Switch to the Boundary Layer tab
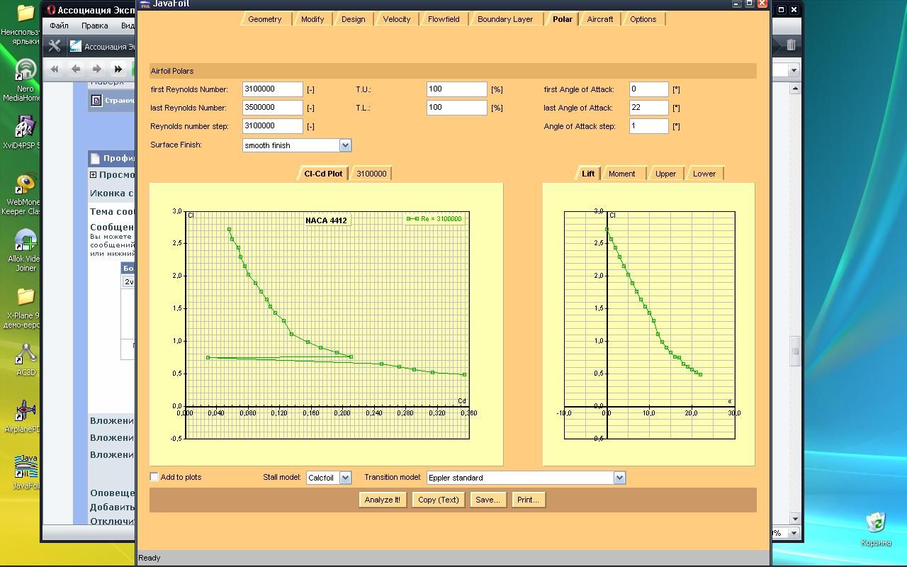The image size is (907, 567). (505, 19)
